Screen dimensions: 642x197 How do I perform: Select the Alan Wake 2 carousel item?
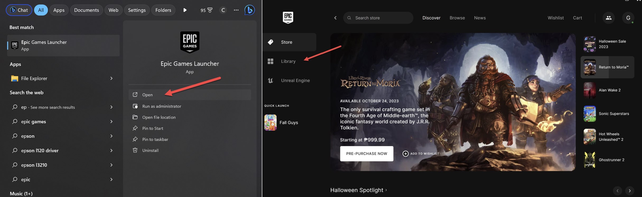pos(607,90)
